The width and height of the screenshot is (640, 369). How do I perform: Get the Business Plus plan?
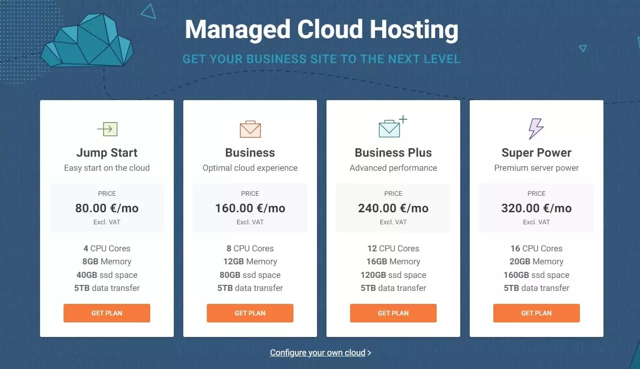click(393, 313)
